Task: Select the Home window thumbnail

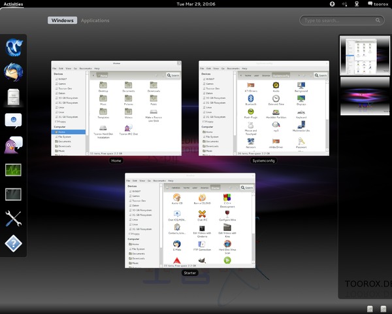Action: click(117, 108)
